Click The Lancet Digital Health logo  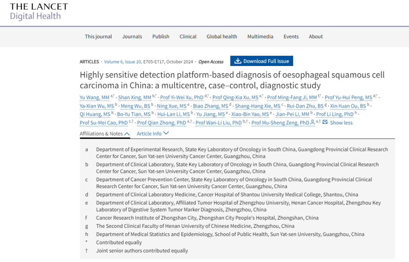pos(39,11)
